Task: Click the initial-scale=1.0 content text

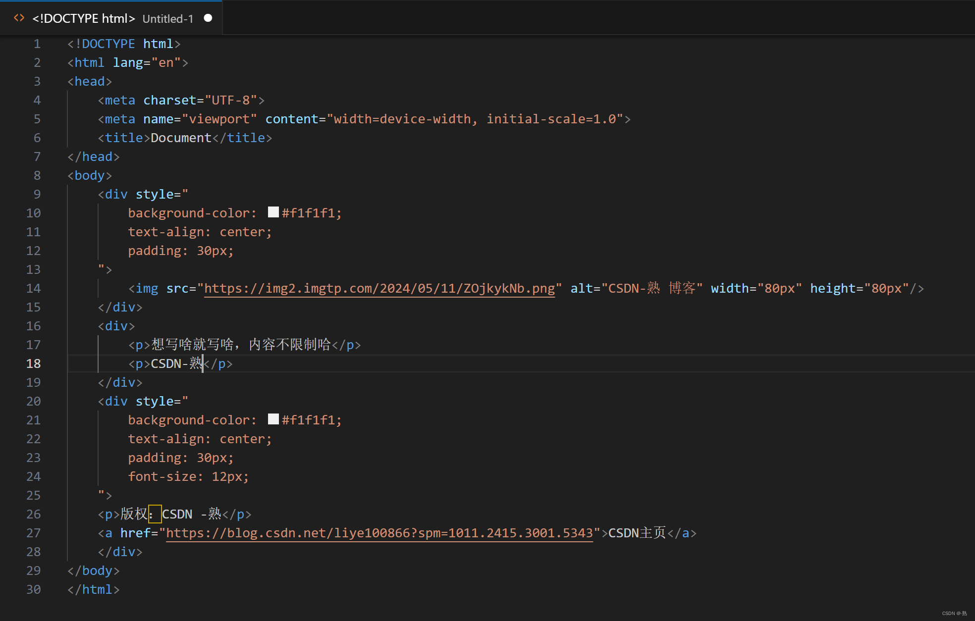Action: (551, 119)
